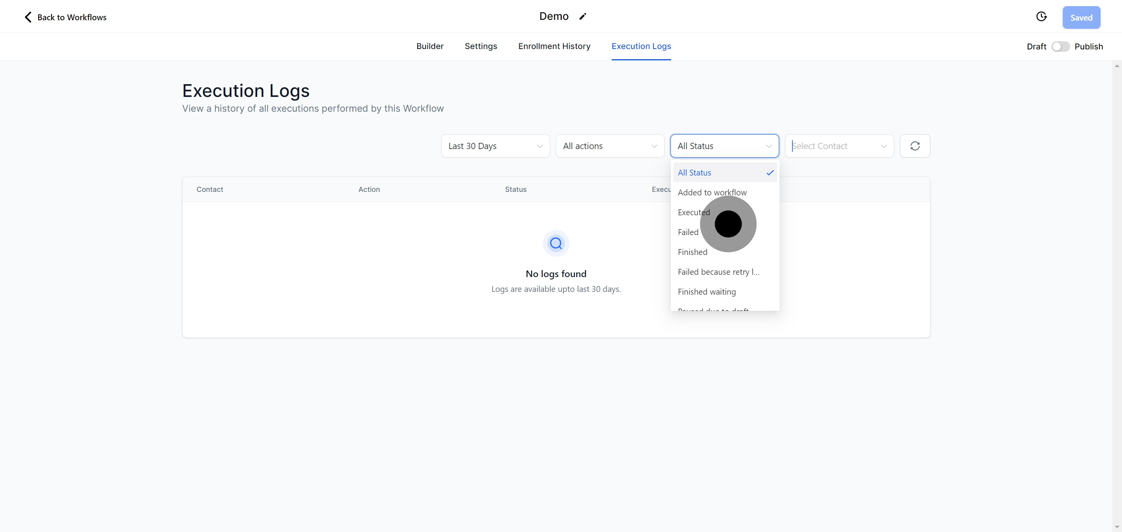Collapse the All Status dropdown
1122x532 pixels.
(x=724, y=146)
